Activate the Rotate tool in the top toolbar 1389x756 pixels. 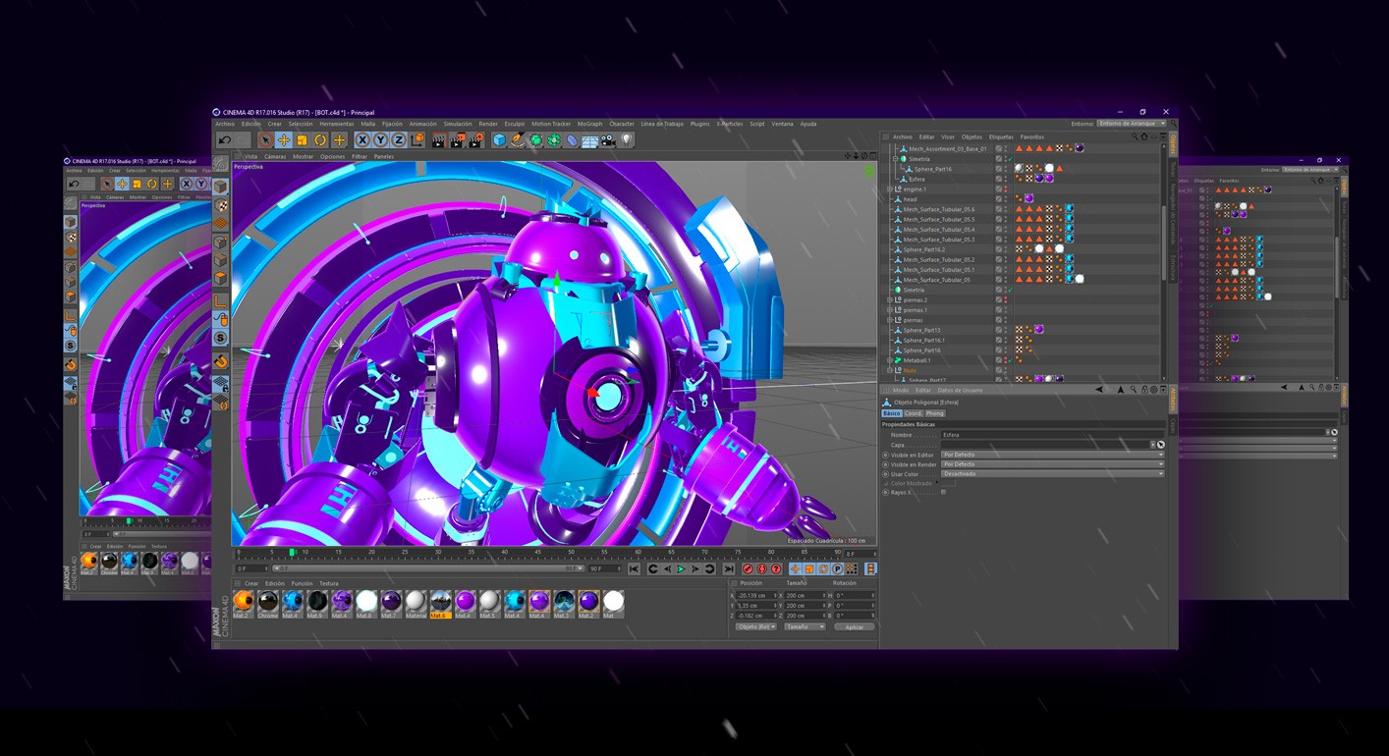click(x=319, y=140)
